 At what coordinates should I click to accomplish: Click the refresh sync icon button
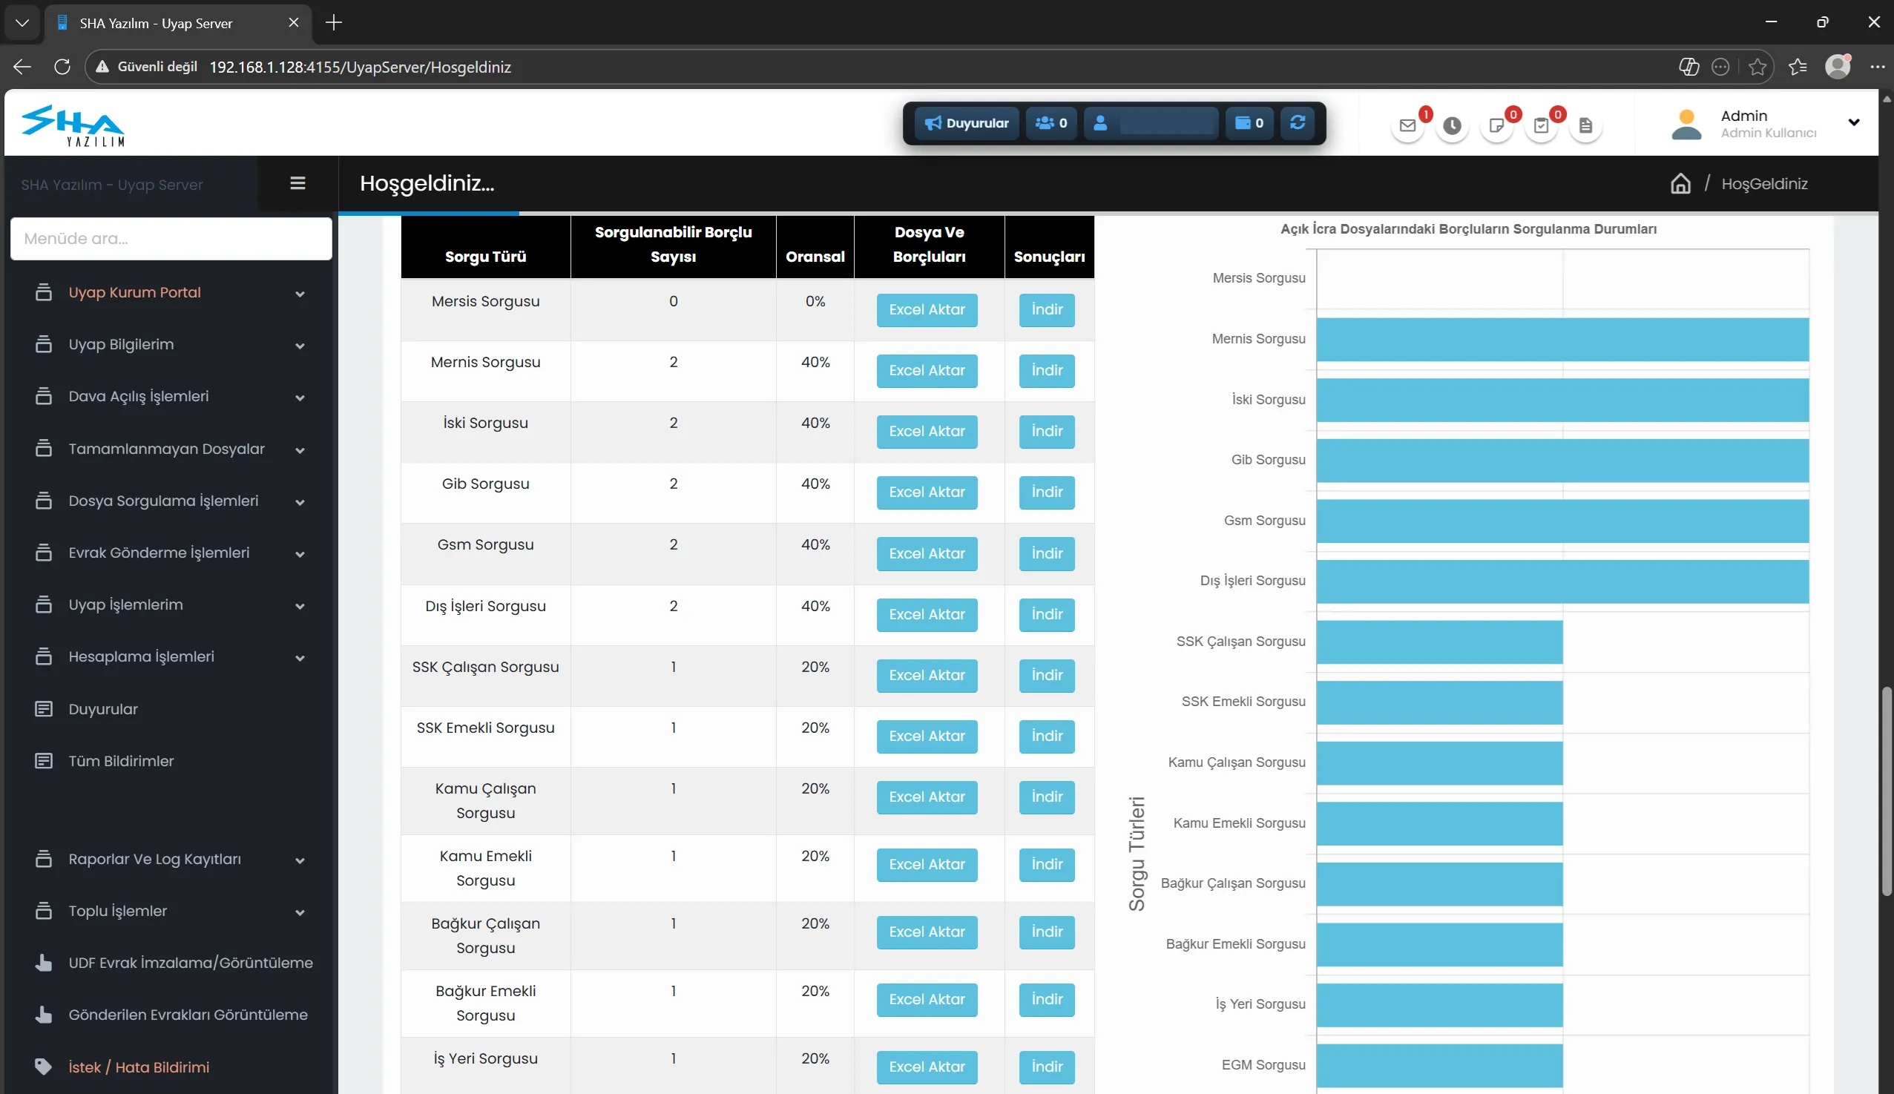click(x=1298, y=122)
